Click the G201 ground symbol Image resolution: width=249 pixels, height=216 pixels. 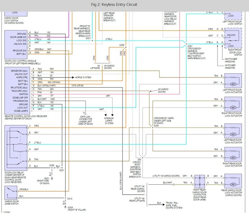point(52,179)
